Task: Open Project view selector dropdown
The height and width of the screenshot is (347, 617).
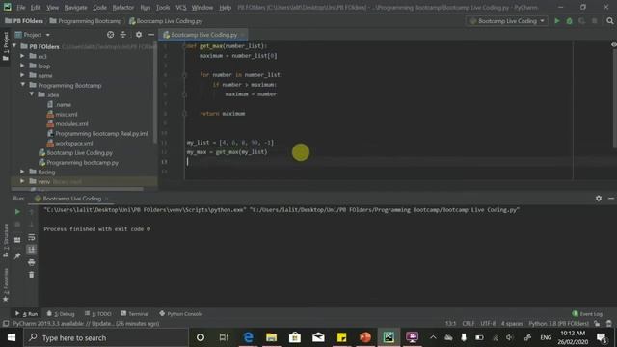Action: click(x=33, y=35)
